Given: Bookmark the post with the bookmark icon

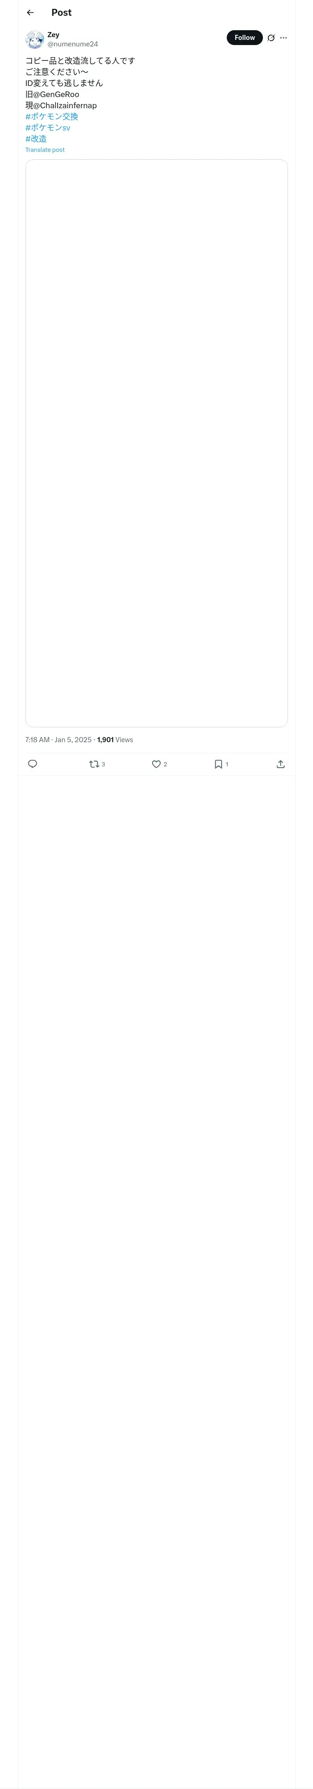Looking at the screenshot, I should pos(218,764).
